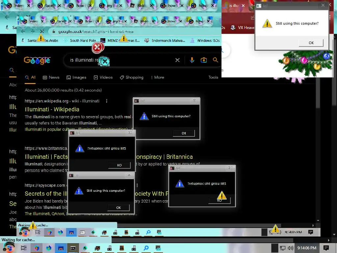Screen dimensions: 337x253
Task: Open the VX Heave bookmark
Action: tap(243, 28)
